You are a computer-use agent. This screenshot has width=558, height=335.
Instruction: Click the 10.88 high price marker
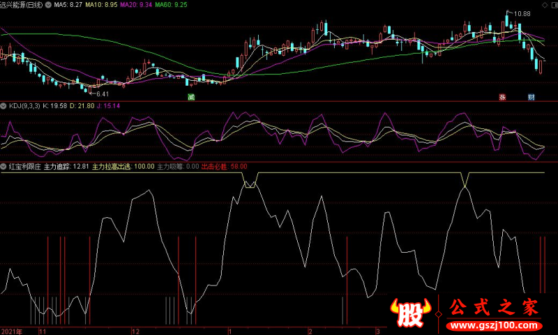(522, 14)
